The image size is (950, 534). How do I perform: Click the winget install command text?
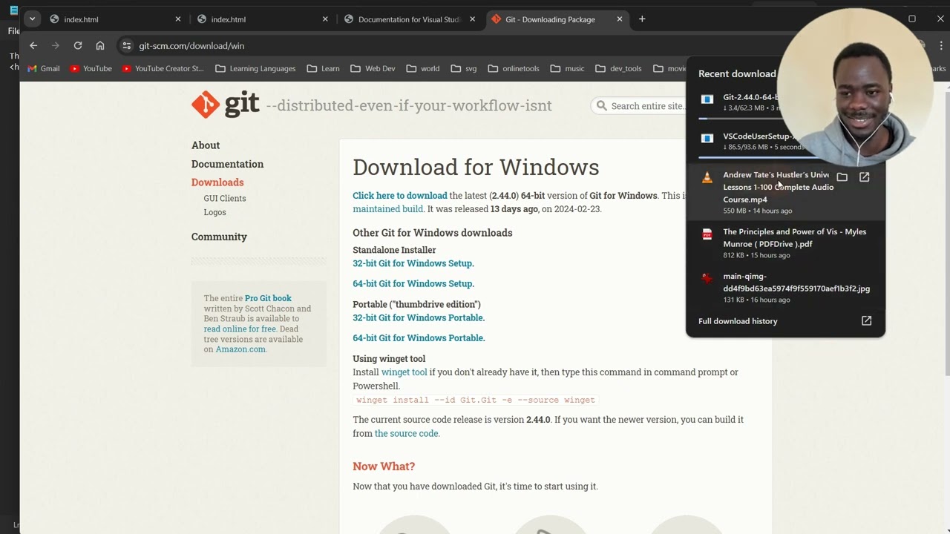(476, 400)
